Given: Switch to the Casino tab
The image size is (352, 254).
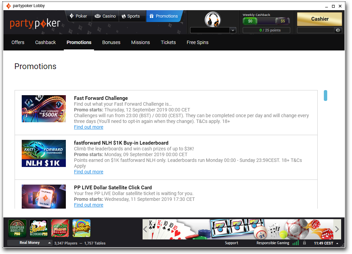Looking at the screenshot, I should (x=105, y=16).
